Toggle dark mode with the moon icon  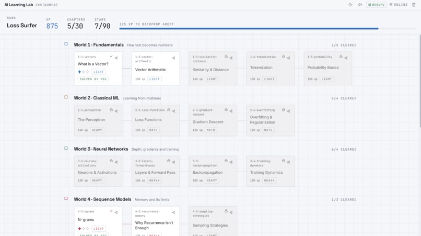point(350,5)
